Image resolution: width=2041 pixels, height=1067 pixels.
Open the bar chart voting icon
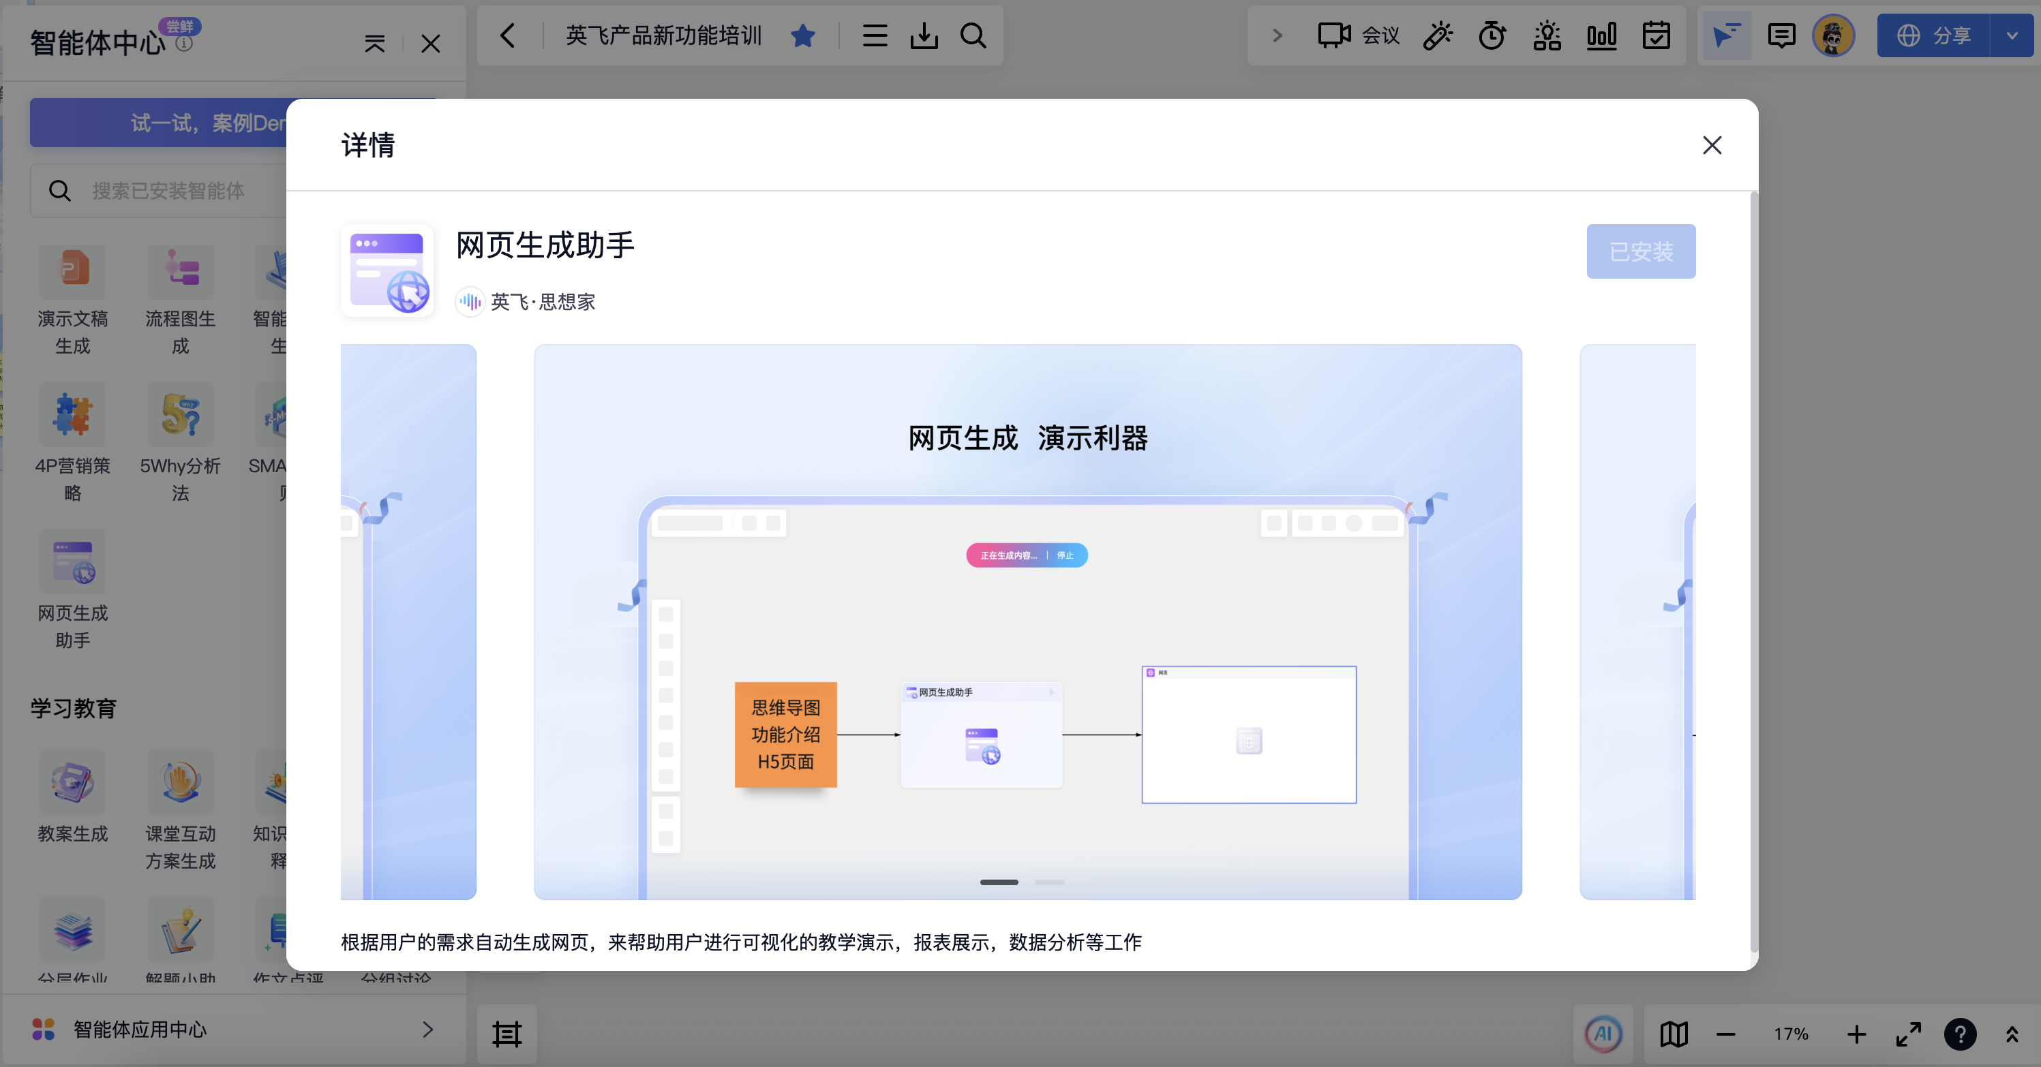pos(1601,35)
